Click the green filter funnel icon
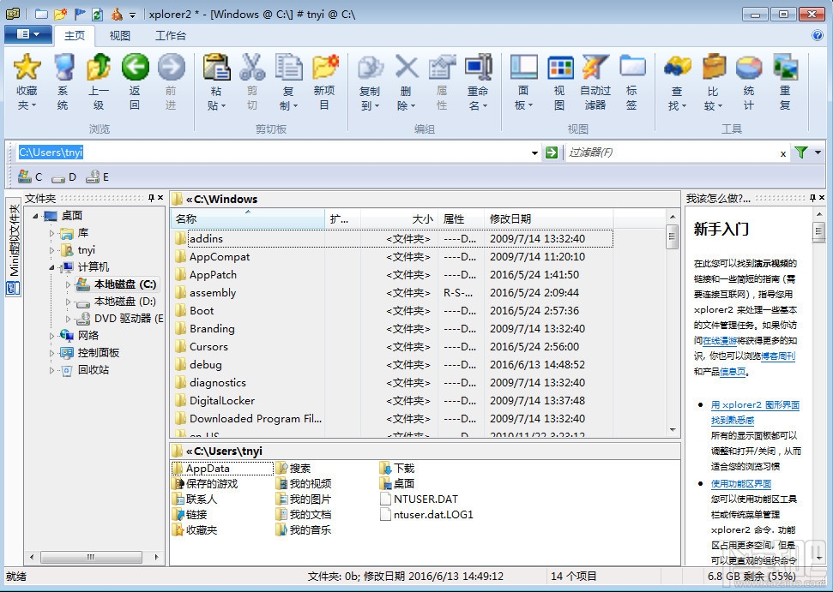 pos(800,152)
